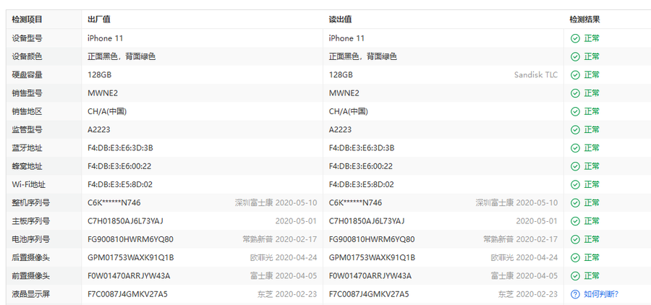Viewport: 651px width, 305px height.
Task: Click the green check icon in 监管型号 row
Action: 575,130
